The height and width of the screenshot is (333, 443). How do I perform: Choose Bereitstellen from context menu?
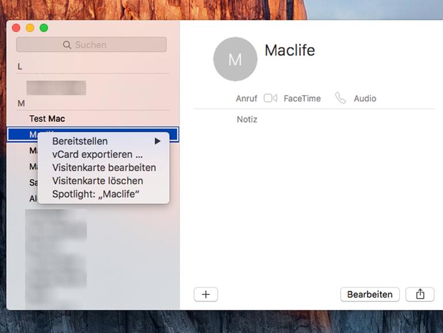click(x=104, y=141)
